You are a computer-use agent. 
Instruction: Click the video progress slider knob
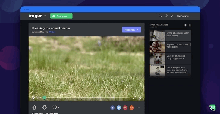tap(45, 98)
